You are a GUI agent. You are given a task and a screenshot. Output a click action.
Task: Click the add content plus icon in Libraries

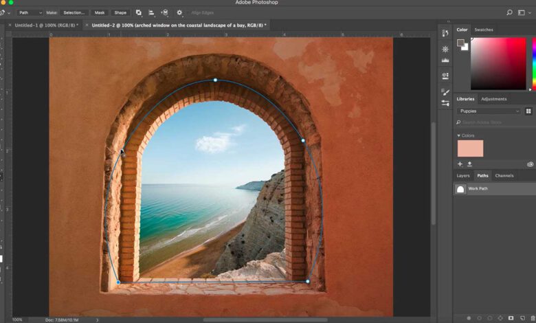point(460,164)
